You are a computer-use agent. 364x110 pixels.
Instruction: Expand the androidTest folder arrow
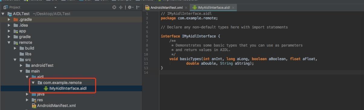pos(21,66)
